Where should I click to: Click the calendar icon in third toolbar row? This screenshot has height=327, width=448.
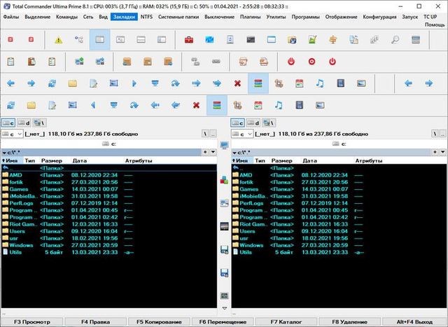pyautogui.click(x=299, y=84)
